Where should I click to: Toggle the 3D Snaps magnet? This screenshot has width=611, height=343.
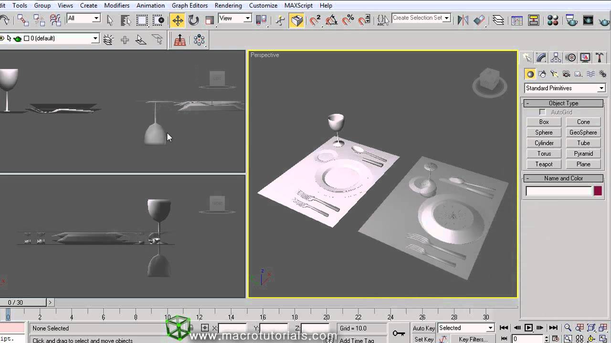point(315,20)
